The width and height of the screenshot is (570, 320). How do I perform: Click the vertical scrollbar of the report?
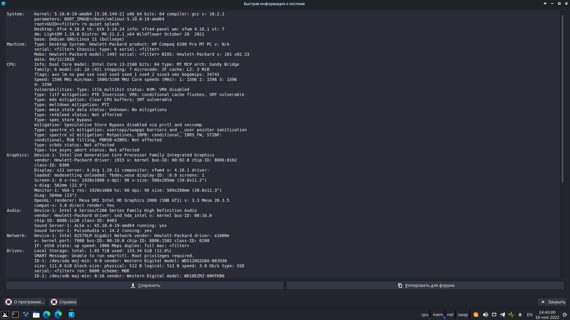coord(562,99)
